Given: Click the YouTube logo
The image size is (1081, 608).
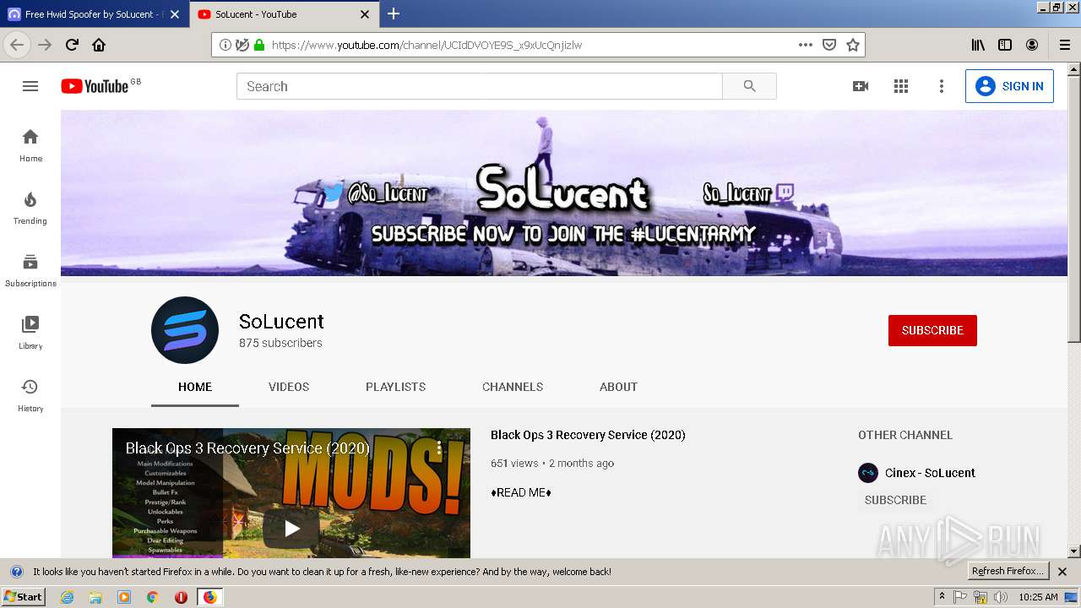Looking at the screenshot, I should point(95,86).
